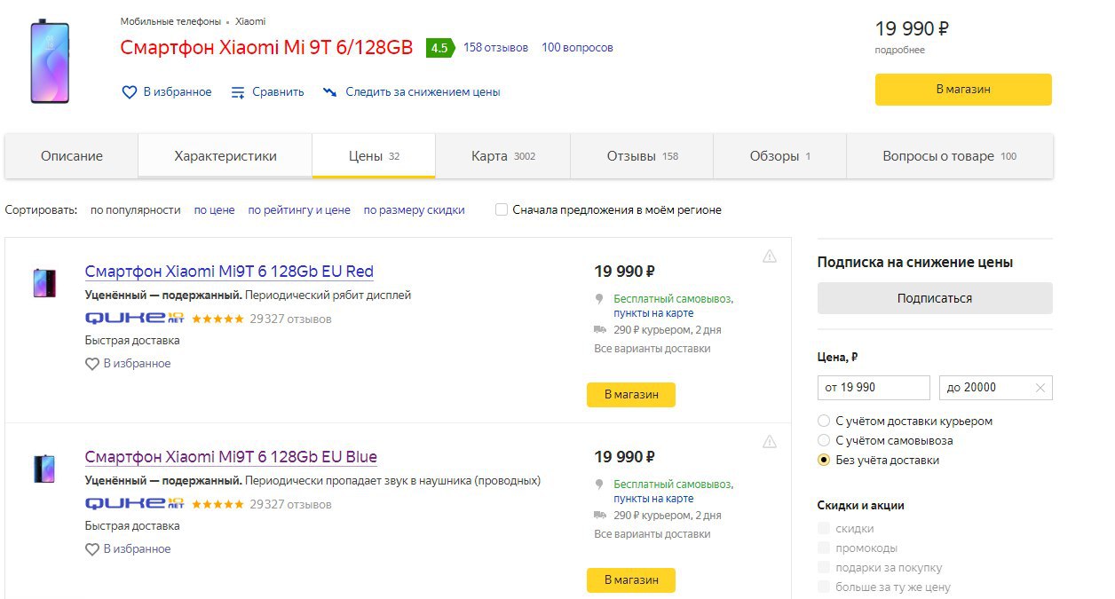
Task: Click the Xiaomi breadcrumb link
Action: [250, 21]
